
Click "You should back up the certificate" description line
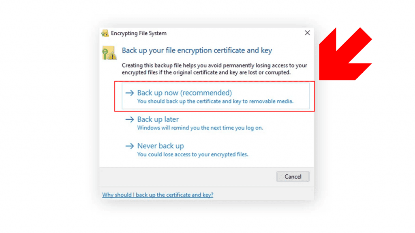click(x=215, y=102)
